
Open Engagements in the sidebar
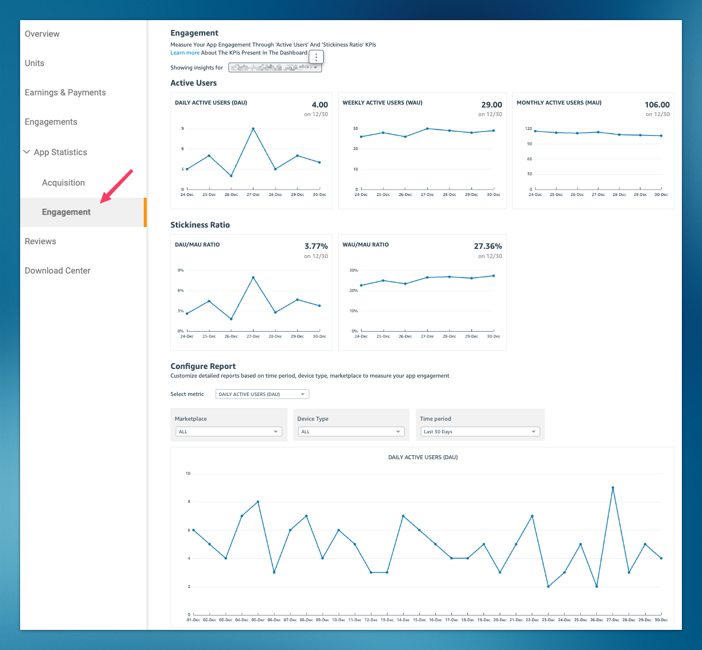[x=51, y=122]
